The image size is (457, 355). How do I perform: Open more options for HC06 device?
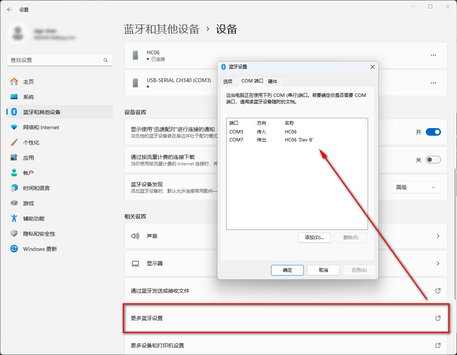[433, 55]
